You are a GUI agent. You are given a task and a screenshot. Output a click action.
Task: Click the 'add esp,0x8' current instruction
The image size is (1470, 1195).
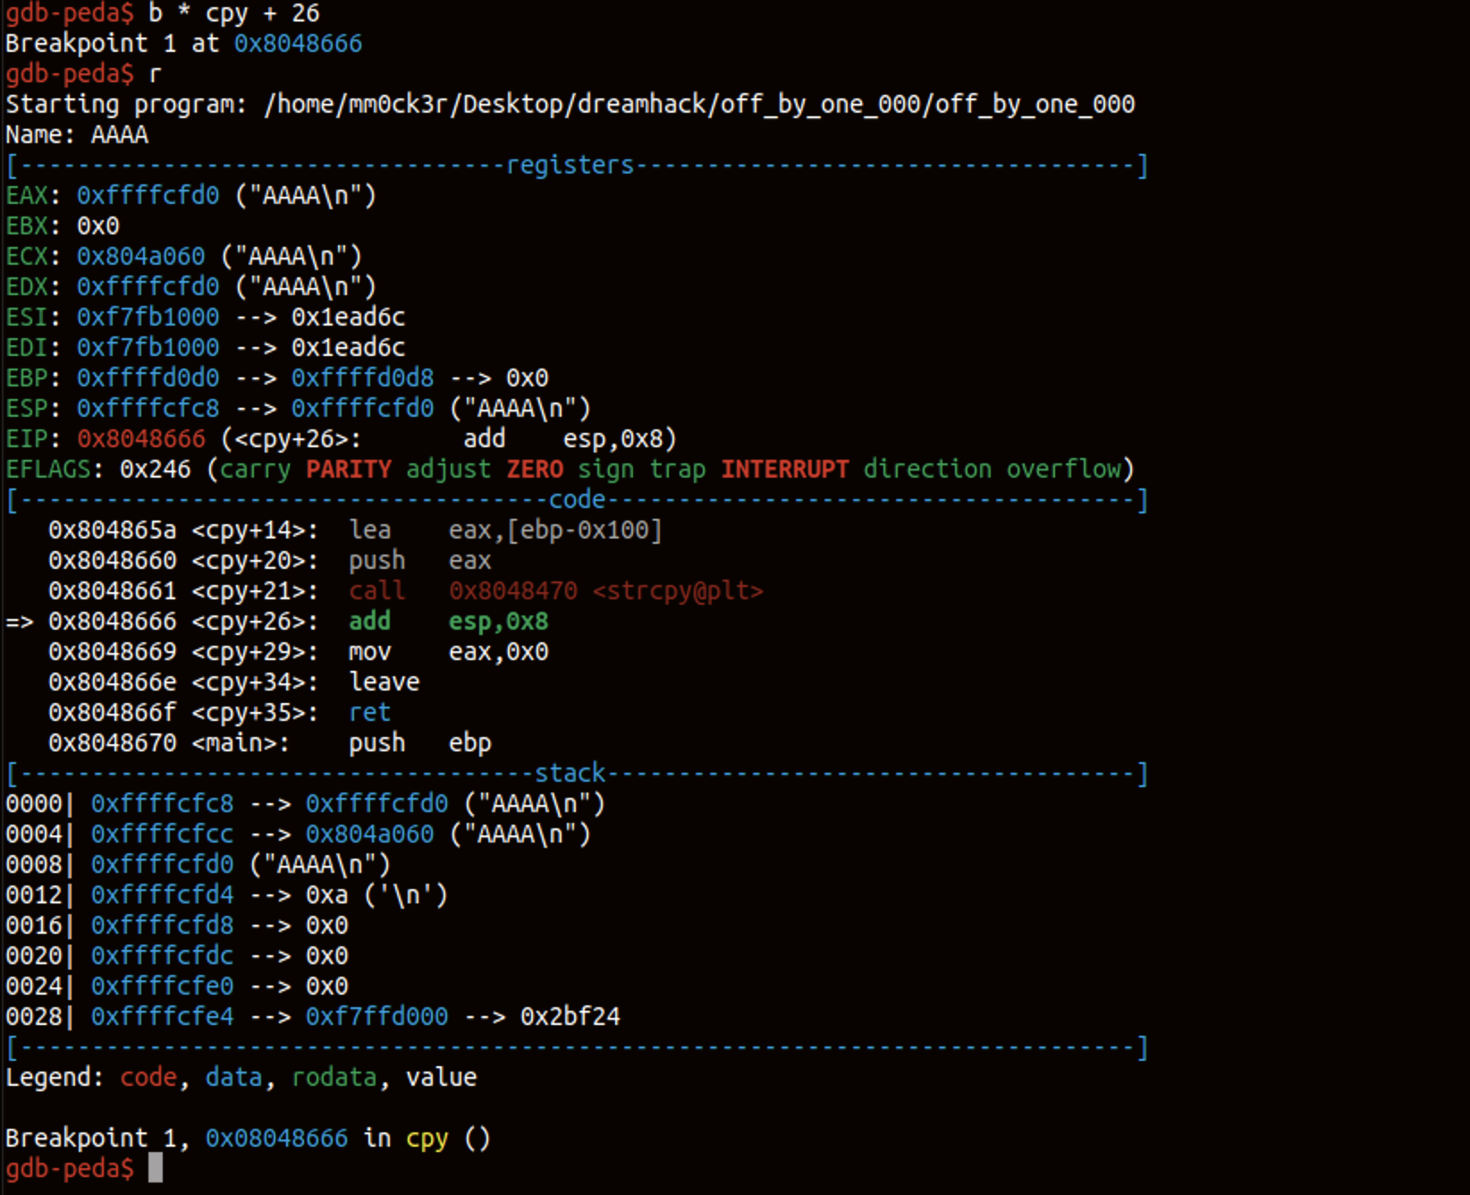pos(448,622)
